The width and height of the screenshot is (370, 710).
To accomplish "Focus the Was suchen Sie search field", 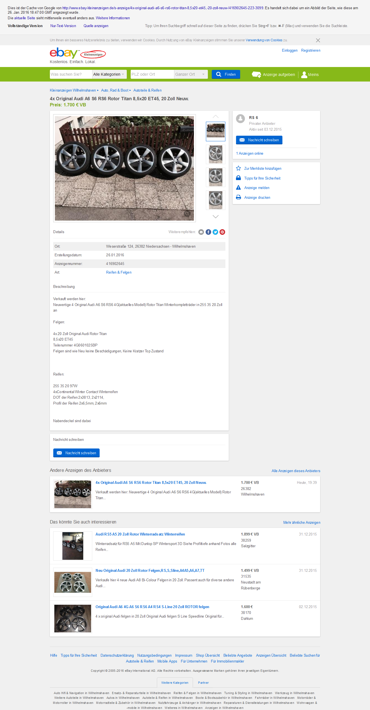I will pyautogui.click(x=71, y=74).
